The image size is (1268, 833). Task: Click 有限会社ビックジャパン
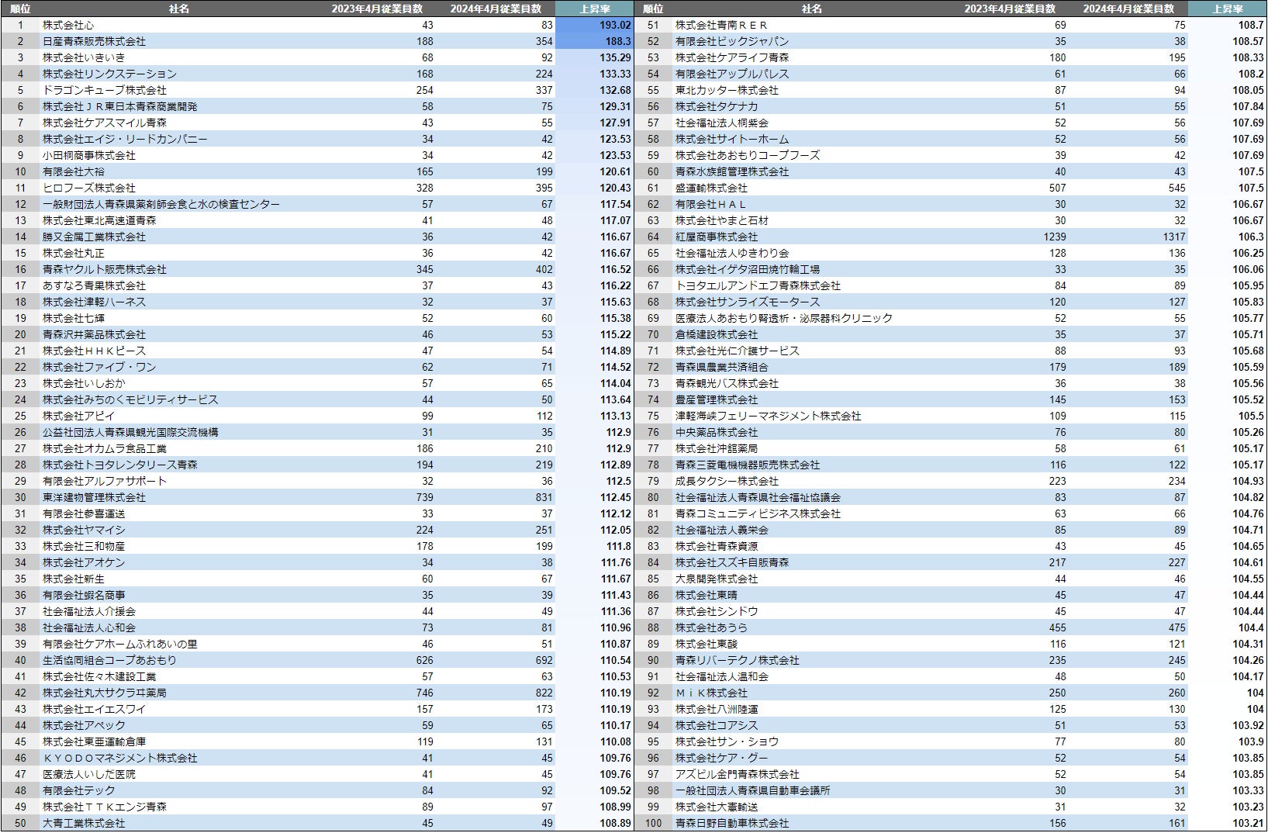(732, 41)
